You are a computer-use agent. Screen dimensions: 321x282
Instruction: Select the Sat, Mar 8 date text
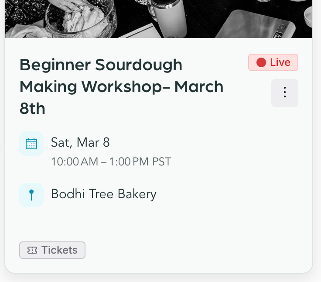coord(80,142)
